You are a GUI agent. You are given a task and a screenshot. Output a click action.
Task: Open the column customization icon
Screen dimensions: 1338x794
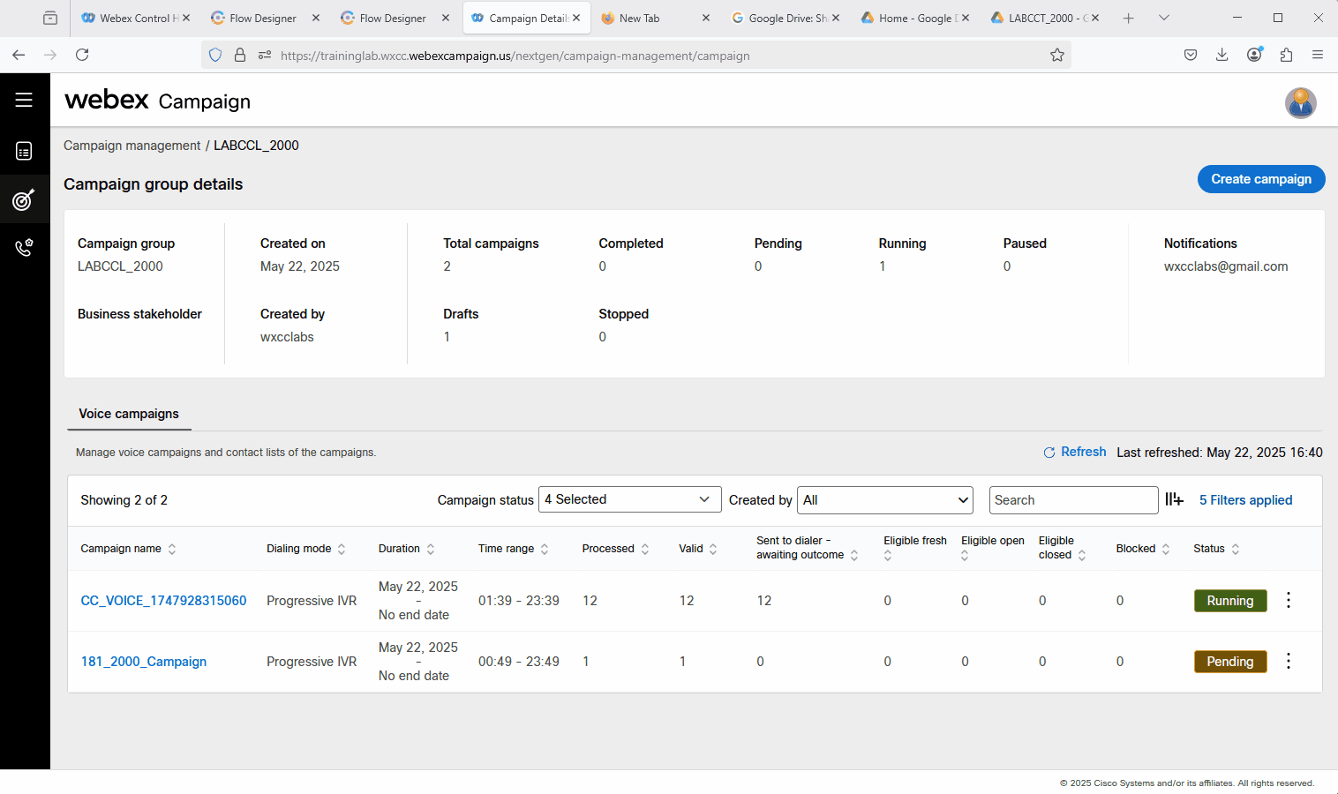1174,499
